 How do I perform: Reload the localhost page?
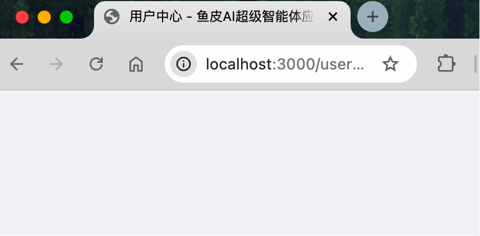96,64
